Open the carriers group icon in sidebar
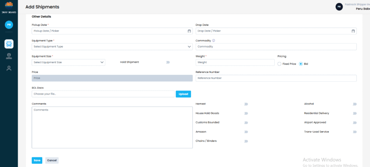Screen dimensions: 370x167 pos(9,56)
